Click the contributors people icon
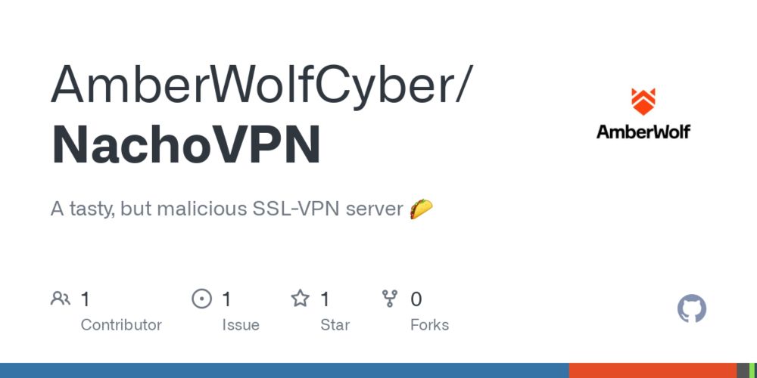This screenshot has width=757, height=378. click(x=61, y=299)
